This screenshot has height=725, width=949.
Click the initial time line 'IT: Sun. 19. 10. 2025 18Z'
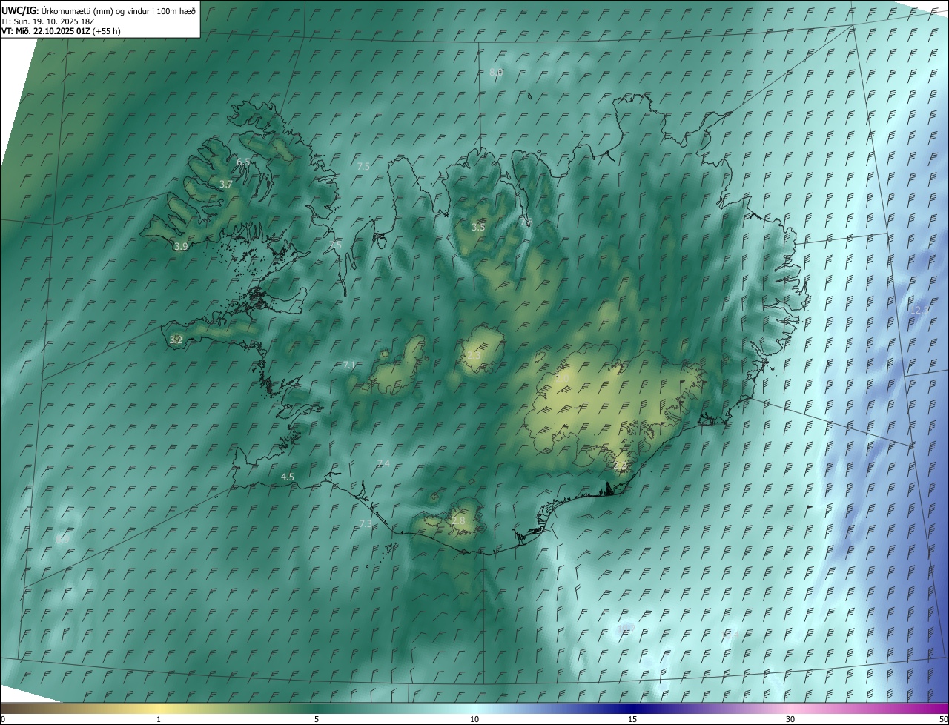tap(49, 21)
